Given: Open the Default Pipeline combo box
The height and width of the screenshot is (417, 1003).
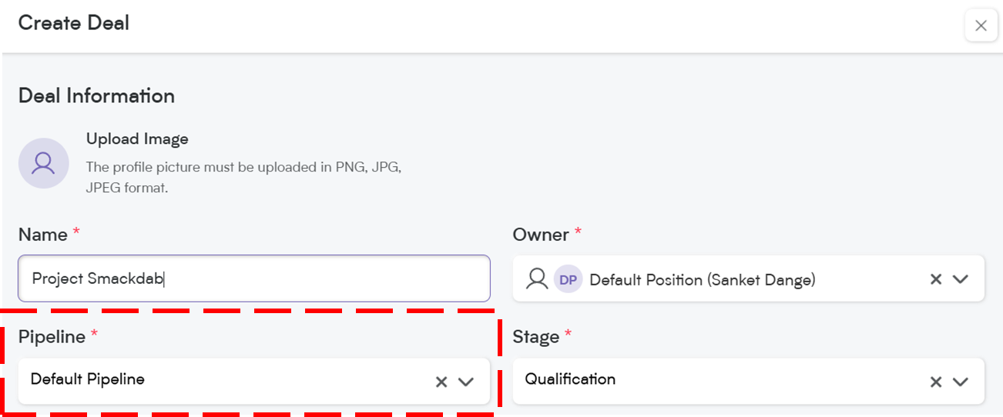Looking at the screenshot, I should [x=253, y=381].
